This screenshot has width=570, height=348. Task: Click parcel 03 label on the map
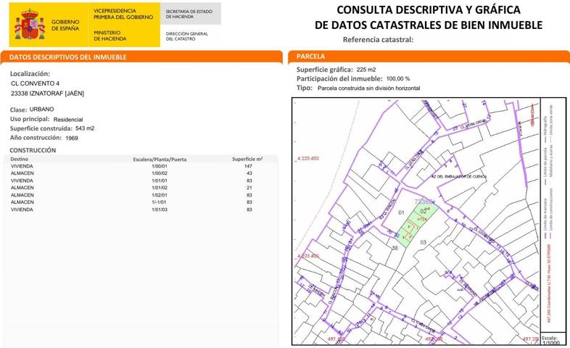[423, 242]
